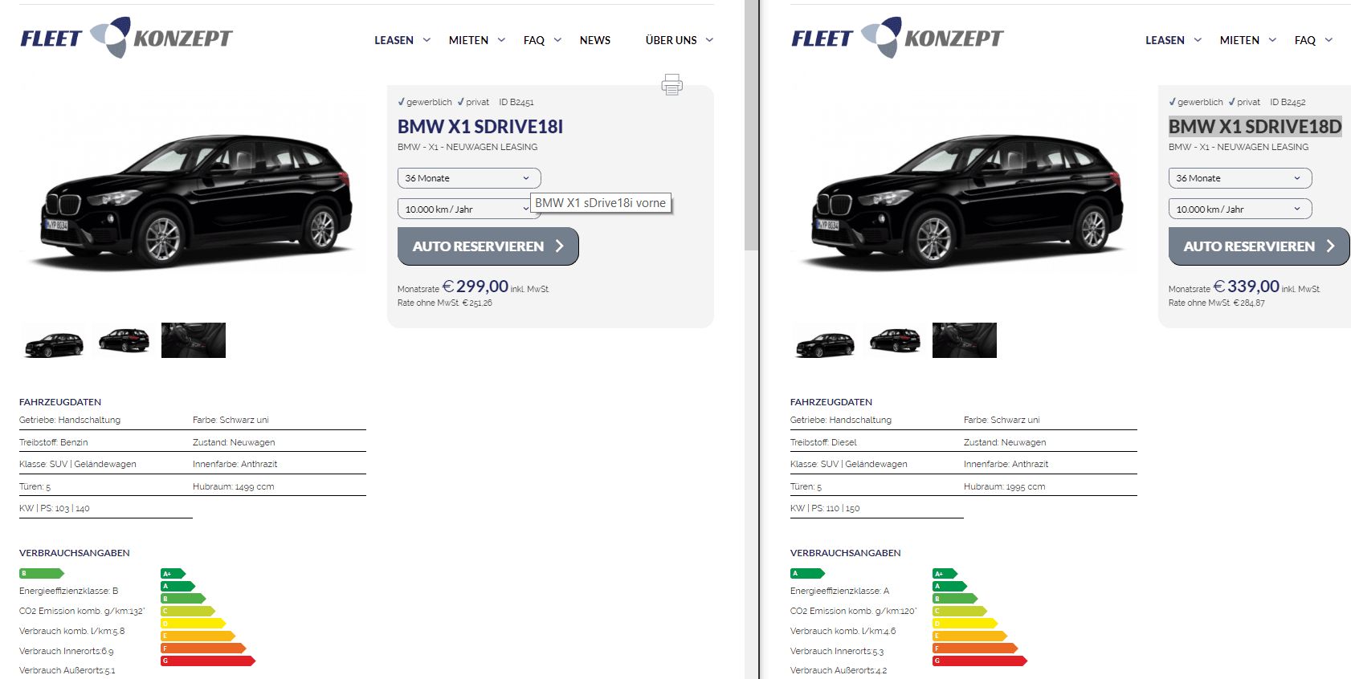Select second rear-view thumbnail on left page
This screenshot has height=679, width=1351.
124,340
